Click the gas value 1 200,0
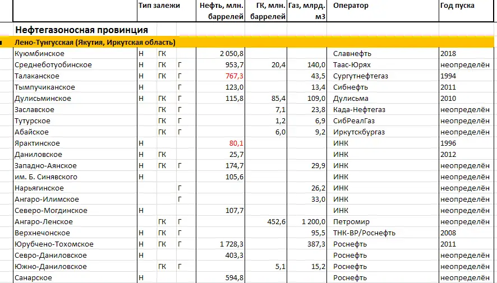 (x=314, y=221)
